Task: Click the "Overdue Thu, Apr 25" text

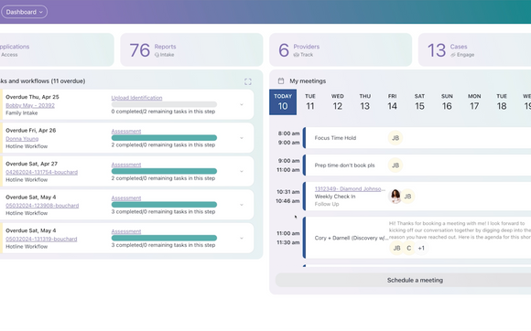Action: coord(32,97)
